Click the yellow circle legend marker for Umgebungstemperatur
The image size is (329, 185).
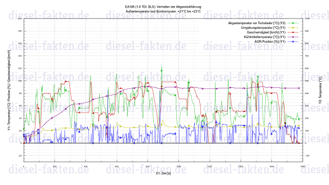[293, 28]
